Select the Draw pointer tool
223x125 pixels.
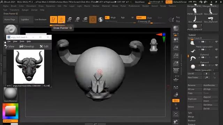(x=61, y=19)
